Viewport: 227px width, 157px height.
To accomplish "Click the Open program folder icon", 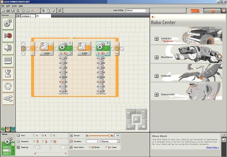I will pyautogui.click(x=8, y=10).
